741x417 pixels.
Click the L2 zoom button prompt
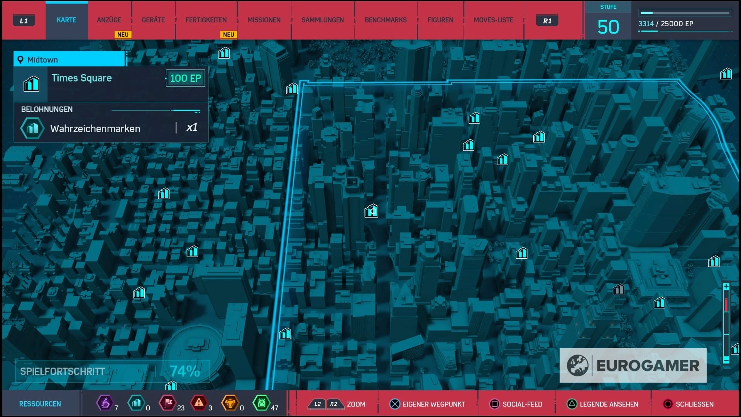317,404
